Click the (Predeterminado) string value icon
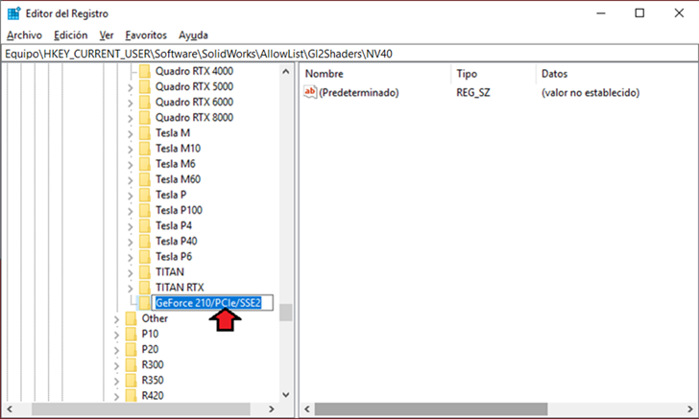 [x=310, y=92]
